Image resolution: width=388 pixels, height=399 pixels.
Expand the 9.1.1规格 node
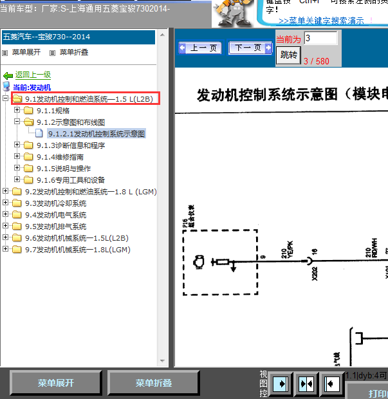pos(17,109)
